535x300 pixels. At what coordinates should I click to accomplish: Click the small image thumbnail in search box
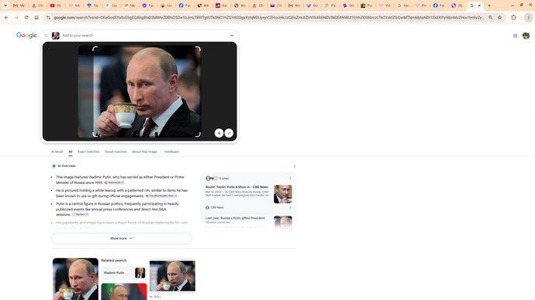pos(55,36)
